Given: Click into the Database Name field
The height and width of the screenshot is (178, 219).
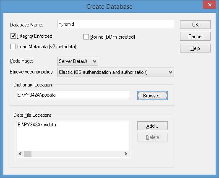Looking at the screenshot, I should pos(115,24).
